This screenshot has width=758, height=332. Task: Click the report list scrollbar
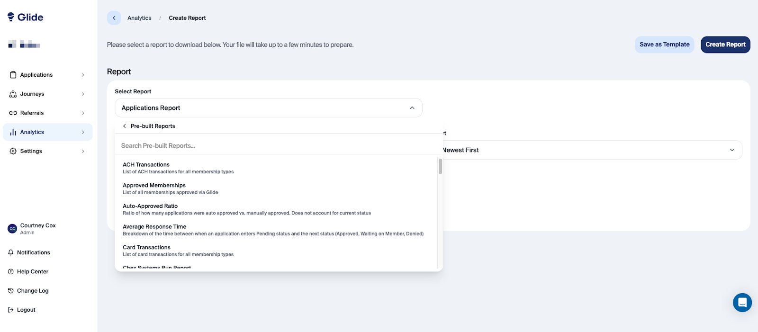[440, 167]
